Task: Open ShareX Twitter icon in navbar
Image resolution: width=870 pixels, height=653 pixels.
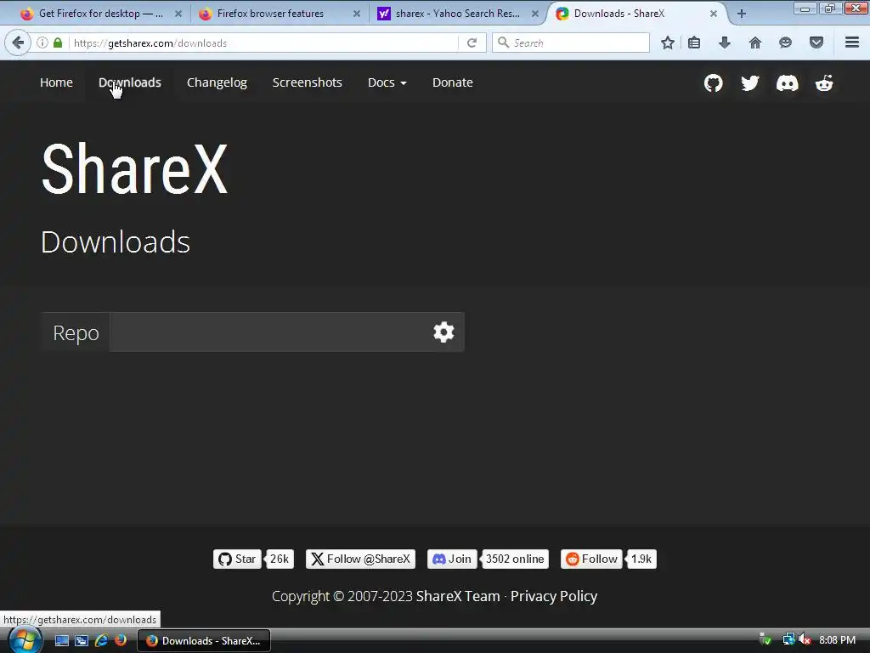Action: coord(749,83)
